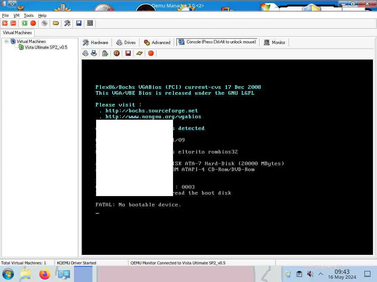Expand hidden system tray icons chevron
Screen dimensions: 377x282
[321, 274]
